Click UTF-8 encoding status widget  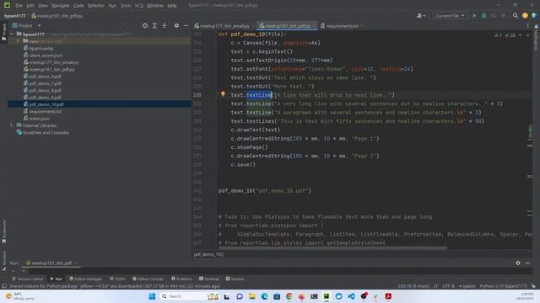point(448,286)
